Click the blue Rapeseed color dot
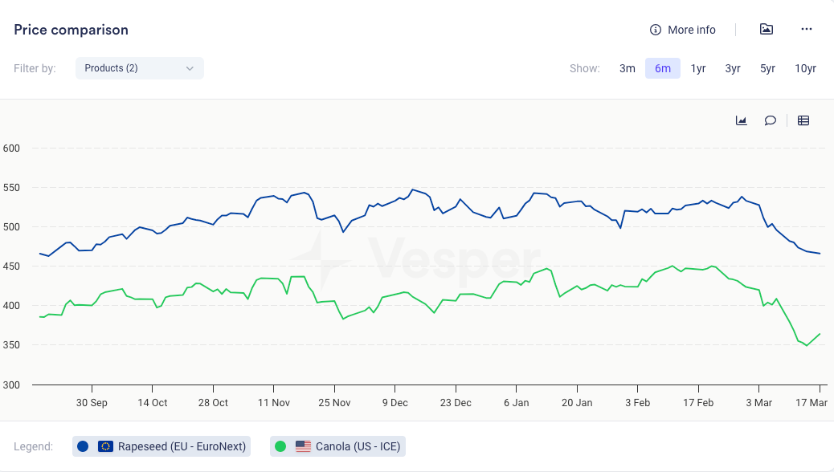The width and height of the screenshot is (834, 472). [83, 446]
